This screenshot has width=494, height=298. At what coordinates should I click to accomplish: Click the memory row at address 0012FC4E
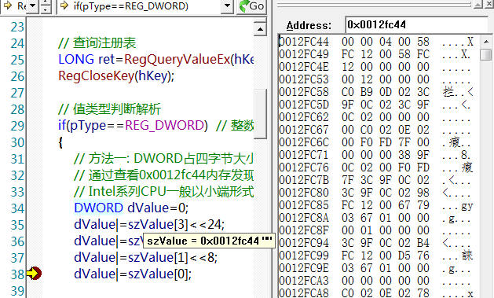pos(376,67)
